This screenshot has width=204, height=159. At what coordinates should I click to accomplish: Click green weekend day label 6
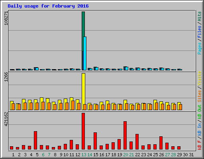point(43,155)
